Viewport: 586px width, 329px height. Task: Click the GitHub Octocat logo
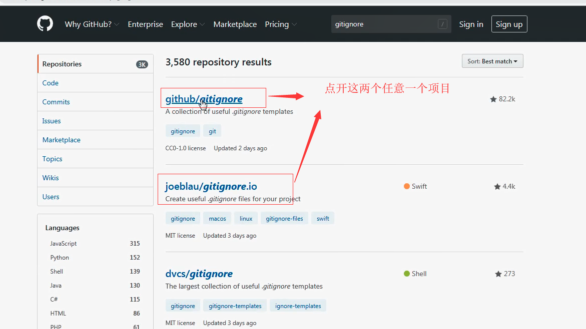[45, 24]
